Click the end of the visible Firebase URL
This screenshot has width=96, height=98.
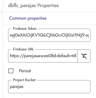coord(76,56)
